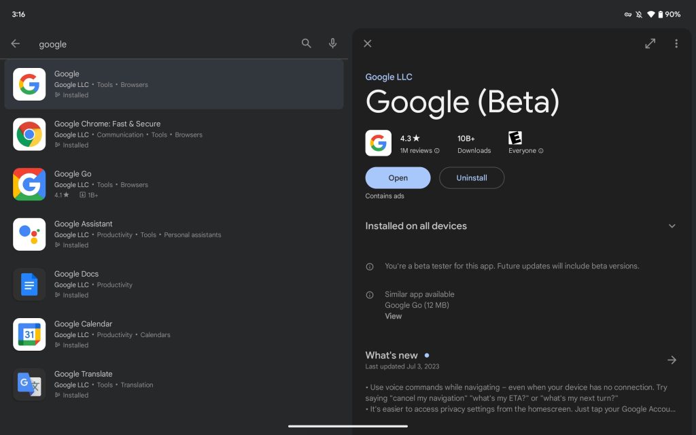696x435 pixels.
Task: Close the Google app details panel
Action: [368, 43]
